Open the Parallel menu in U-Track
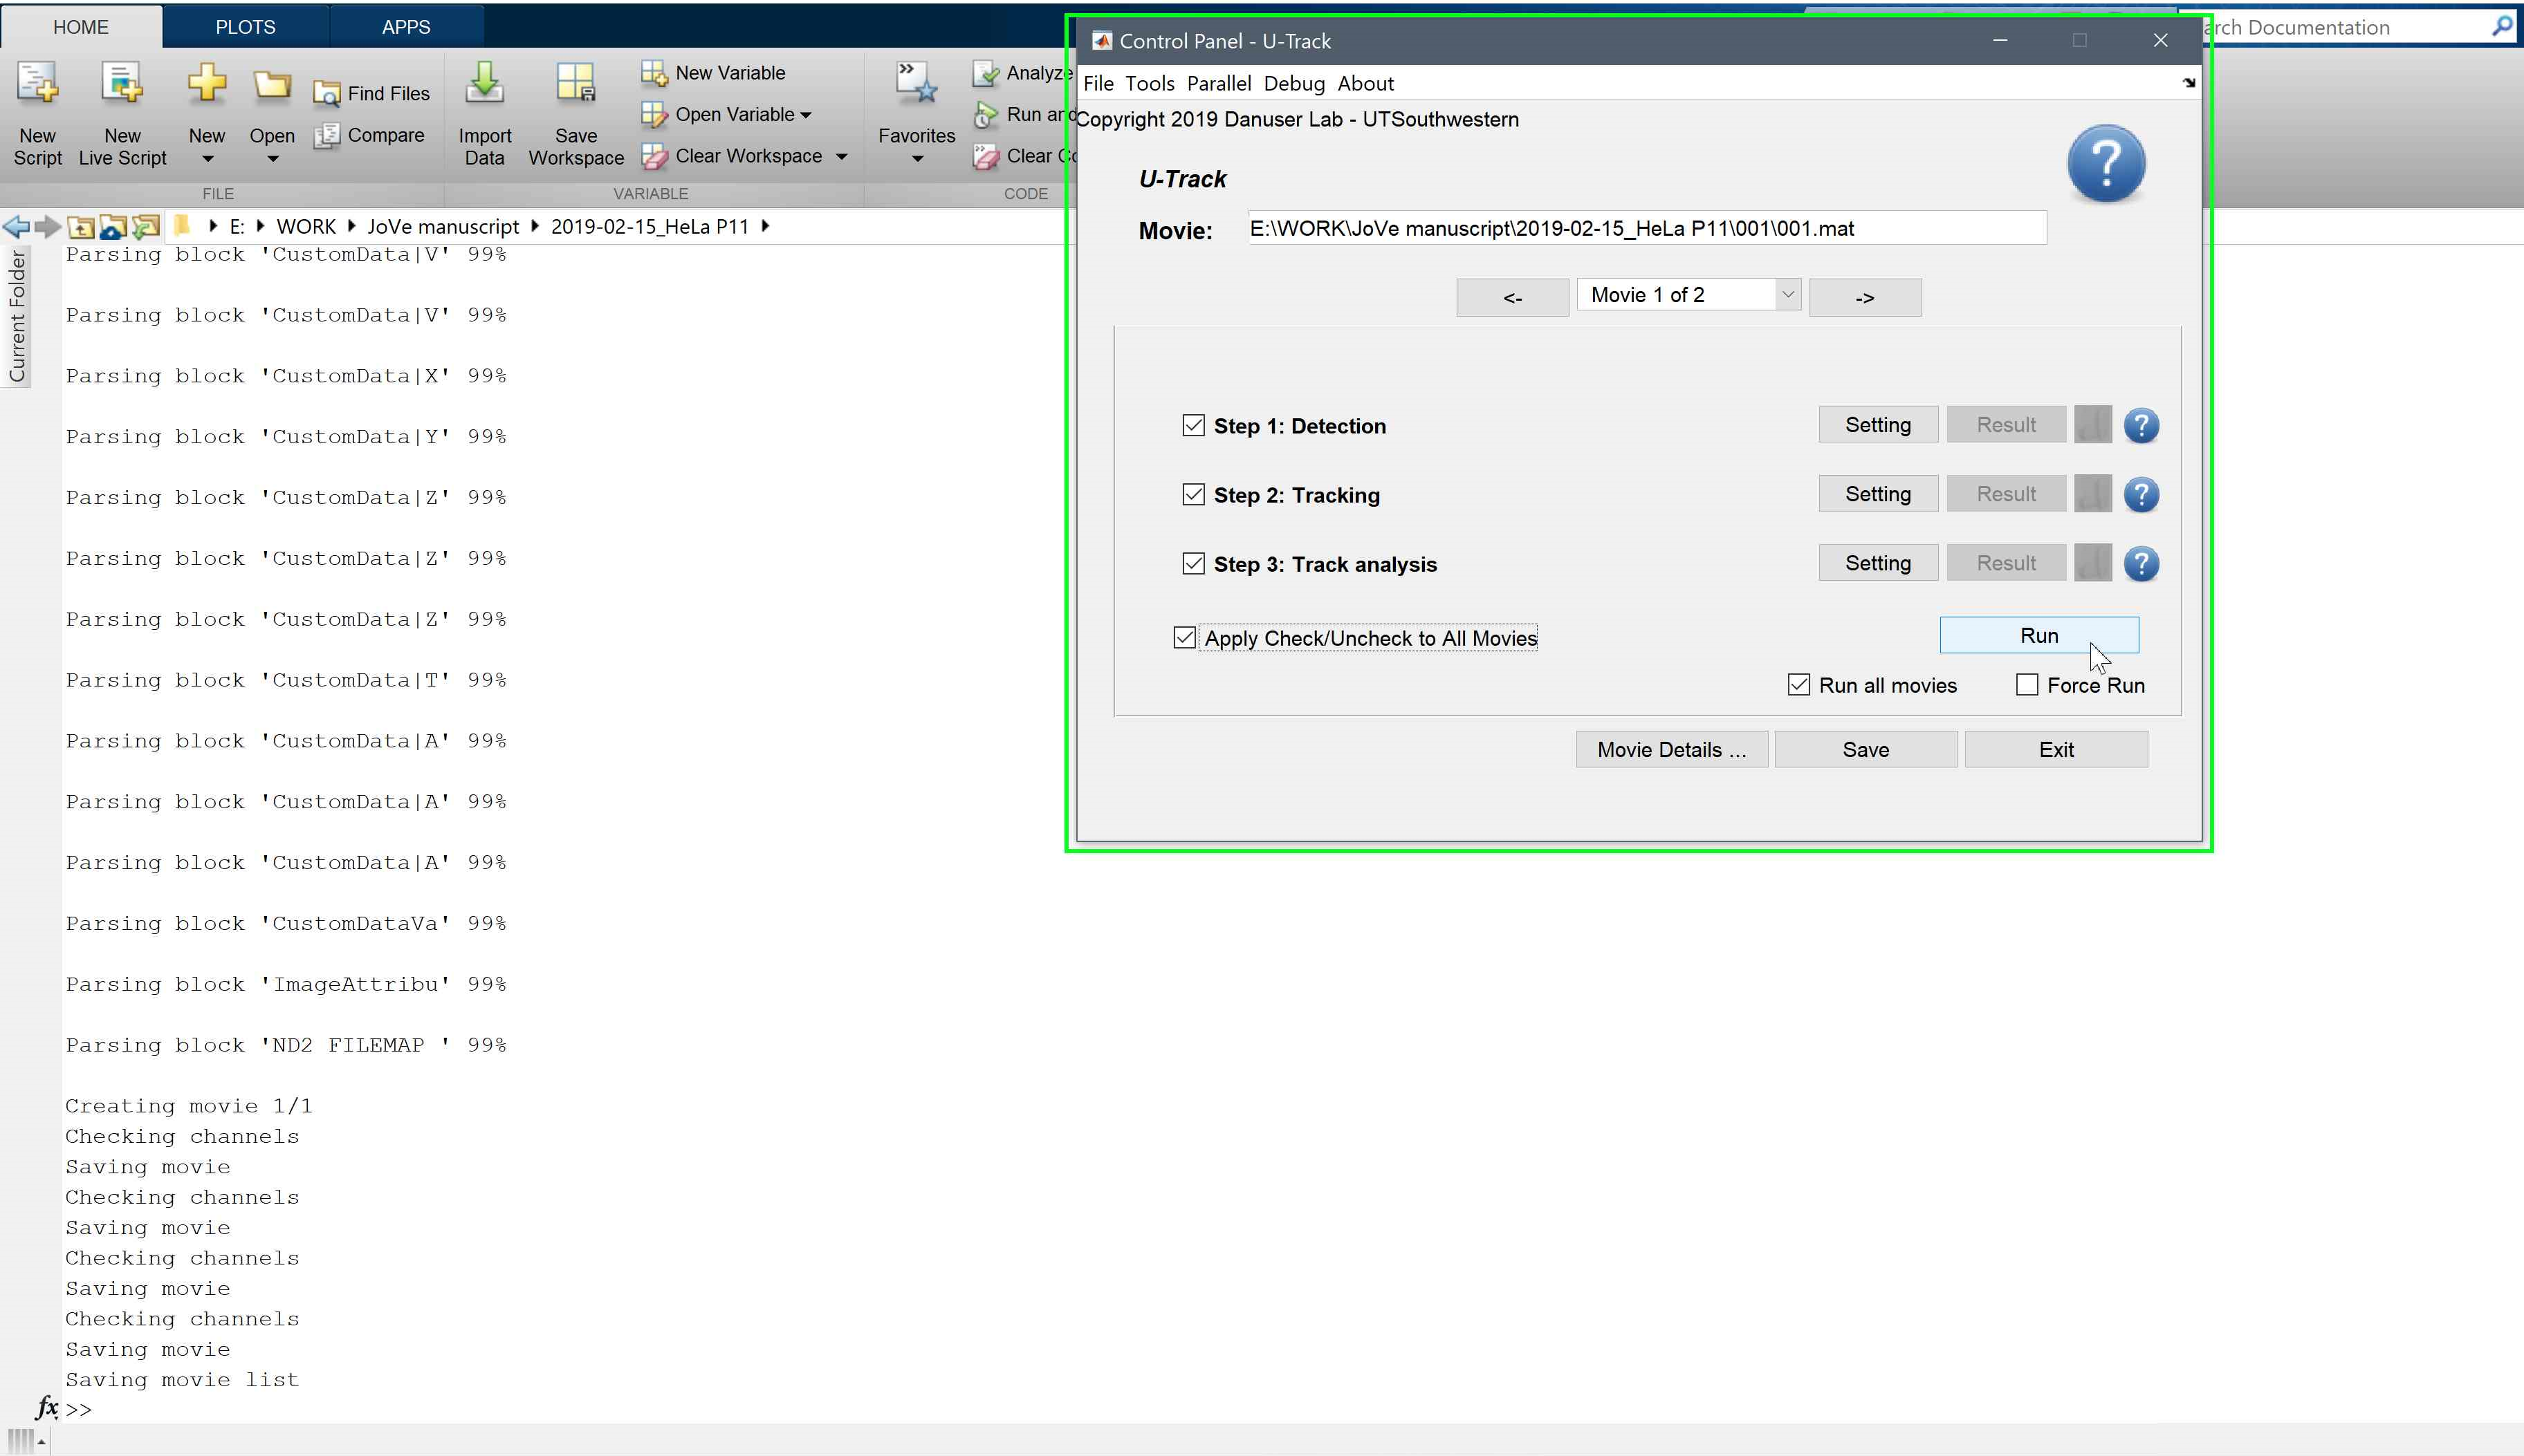The width and height of the screenshot is (2524, 1456). click(1219, 84)
